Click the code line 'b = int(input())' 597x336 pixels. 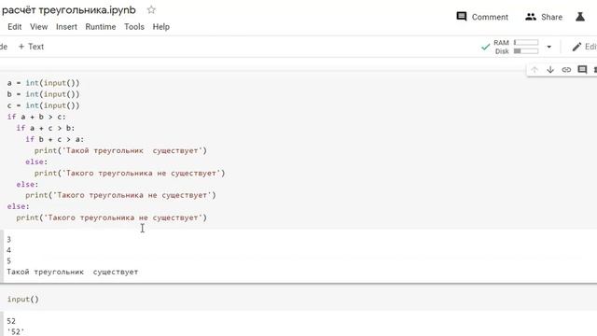click(x=44, y=94)
